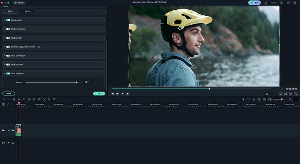Split the clip with the scissors tool

tap(19, 99)
